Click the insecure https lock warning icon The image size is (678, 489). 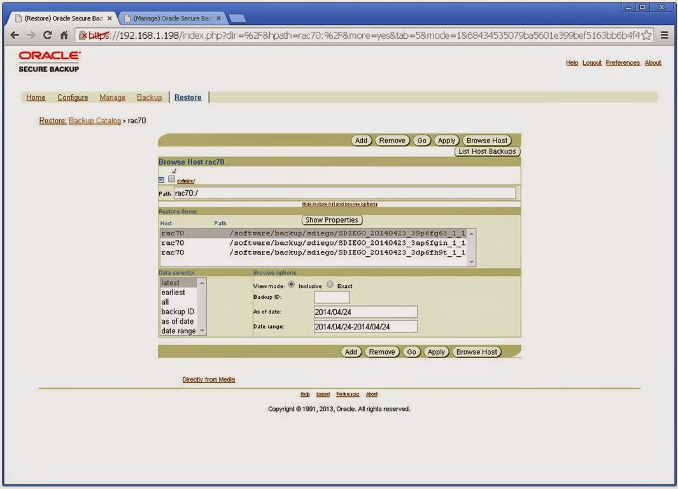click(83, 36)
